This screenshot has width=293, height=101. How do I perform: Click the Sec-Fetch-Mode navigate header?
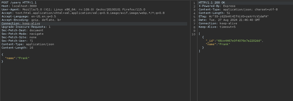click(x=22, y=34)
